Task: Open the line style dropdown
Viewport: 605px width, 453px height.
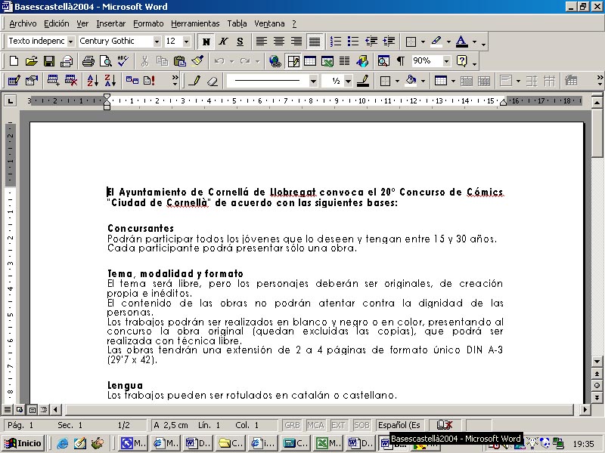Action: pos(313,81)
